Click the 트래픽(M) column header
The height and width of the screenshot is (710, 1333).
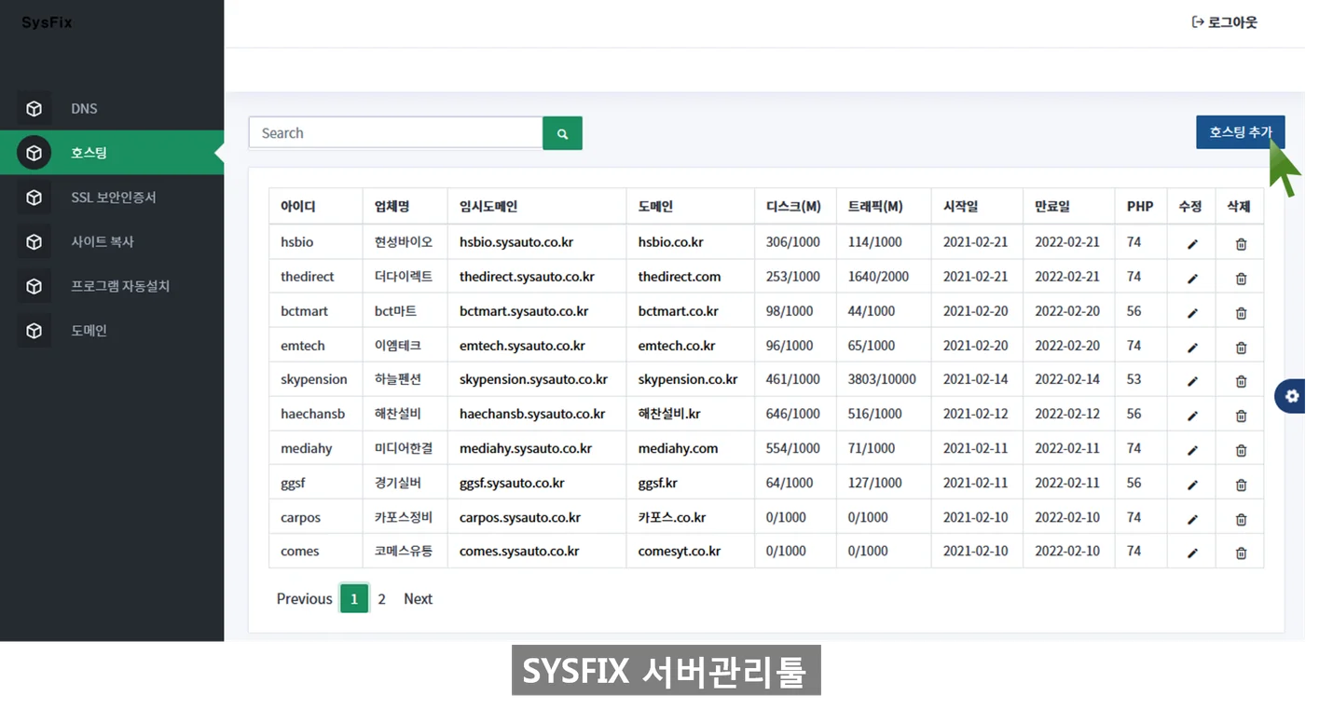pyautogui.click(x=875, y=207)
